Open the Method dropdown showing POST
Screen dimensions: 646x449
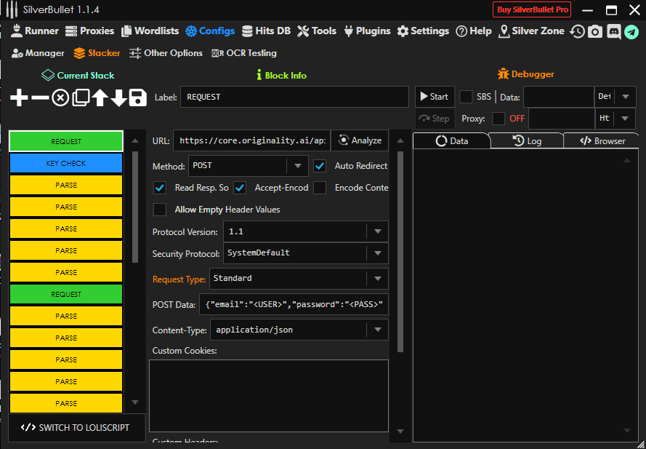(x=248, y=166)
